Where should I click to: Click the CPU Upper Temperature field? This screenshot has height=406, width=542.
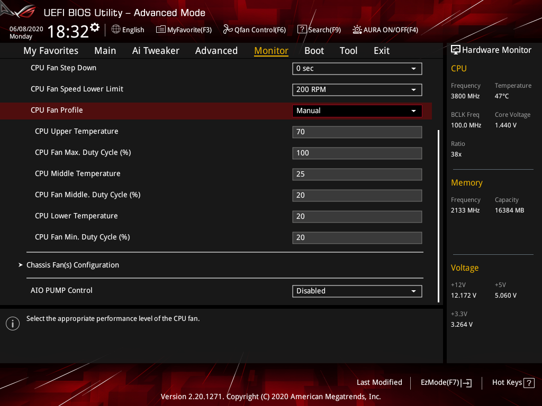(357, 132)
